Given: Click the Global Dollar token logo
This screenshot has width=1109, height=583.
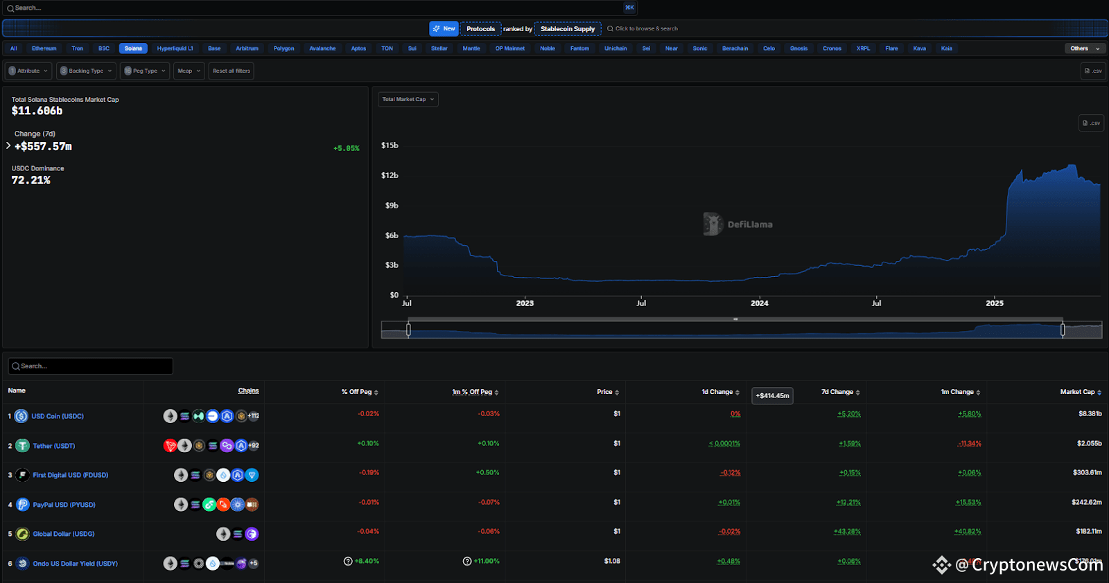Looking at the screenshot, I should (23, 534).
